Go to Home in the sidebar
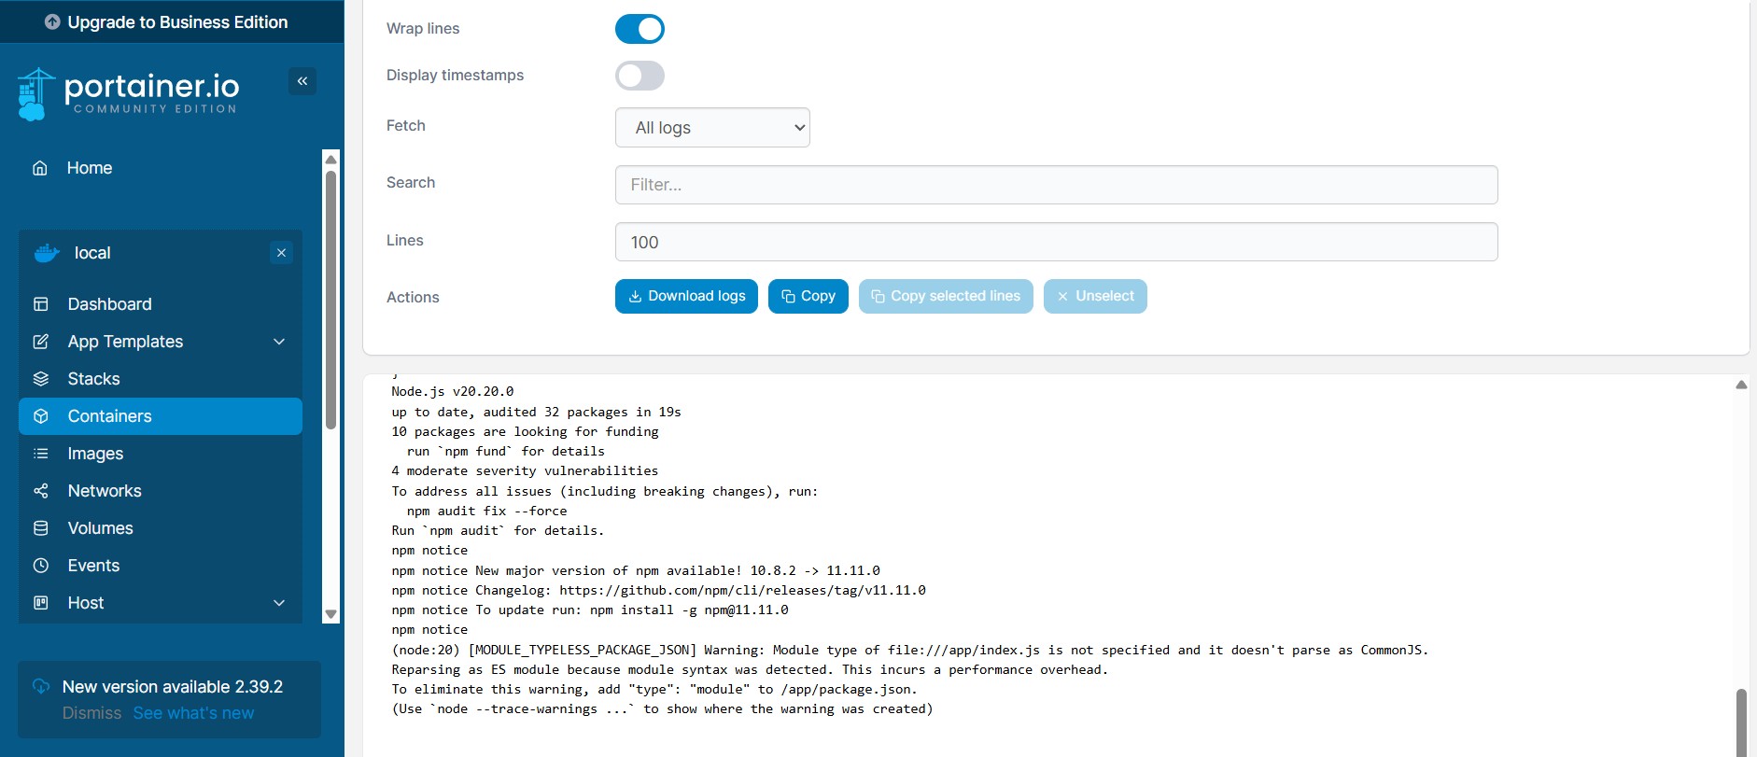 [90, 168]
